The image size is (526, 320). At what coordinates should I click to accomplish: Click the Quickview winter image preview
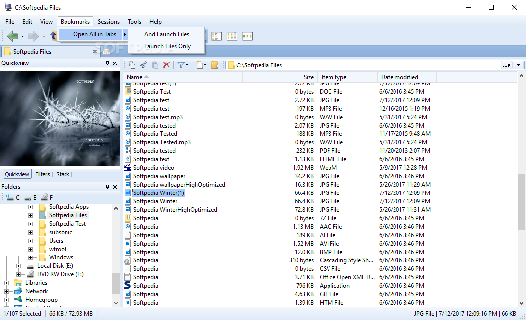click(x=61, y=119)
